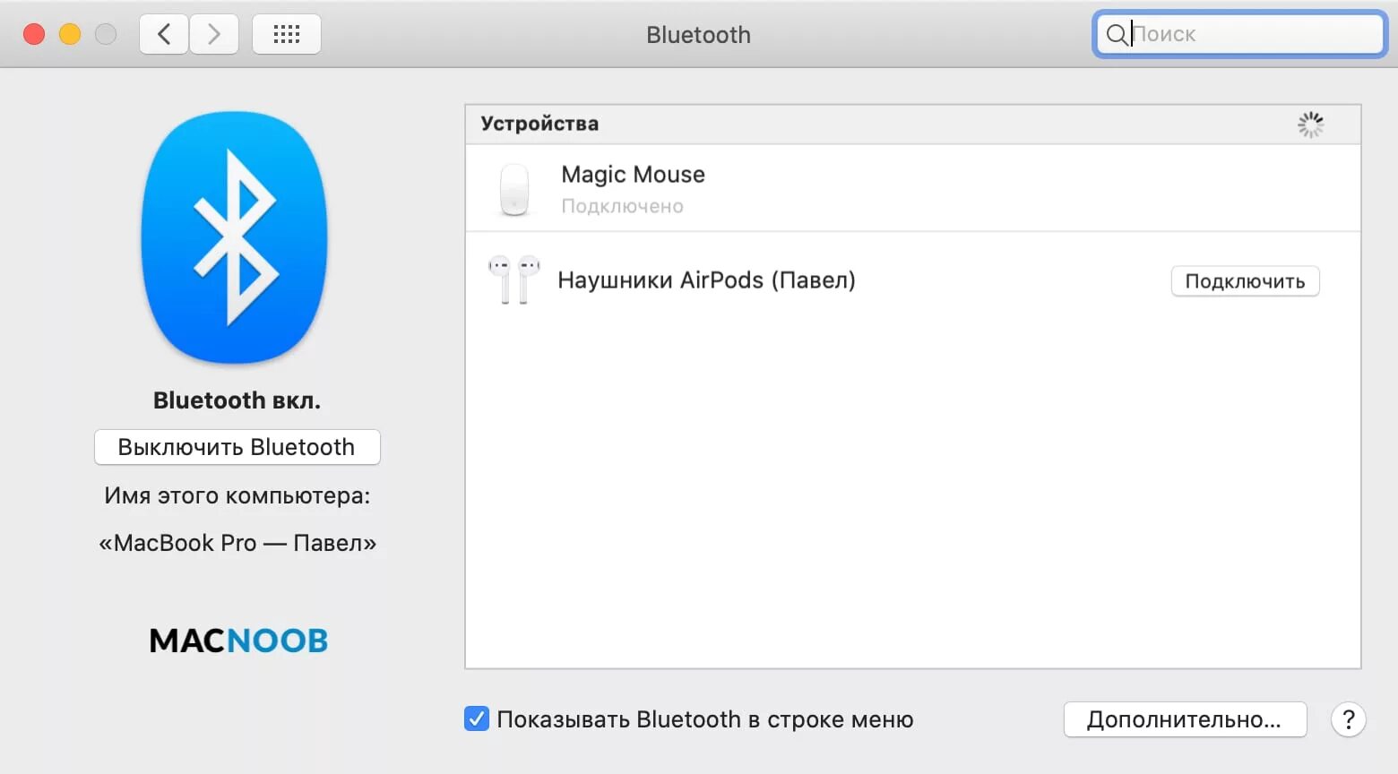Minimize window with the yellow button

[70, 34]
